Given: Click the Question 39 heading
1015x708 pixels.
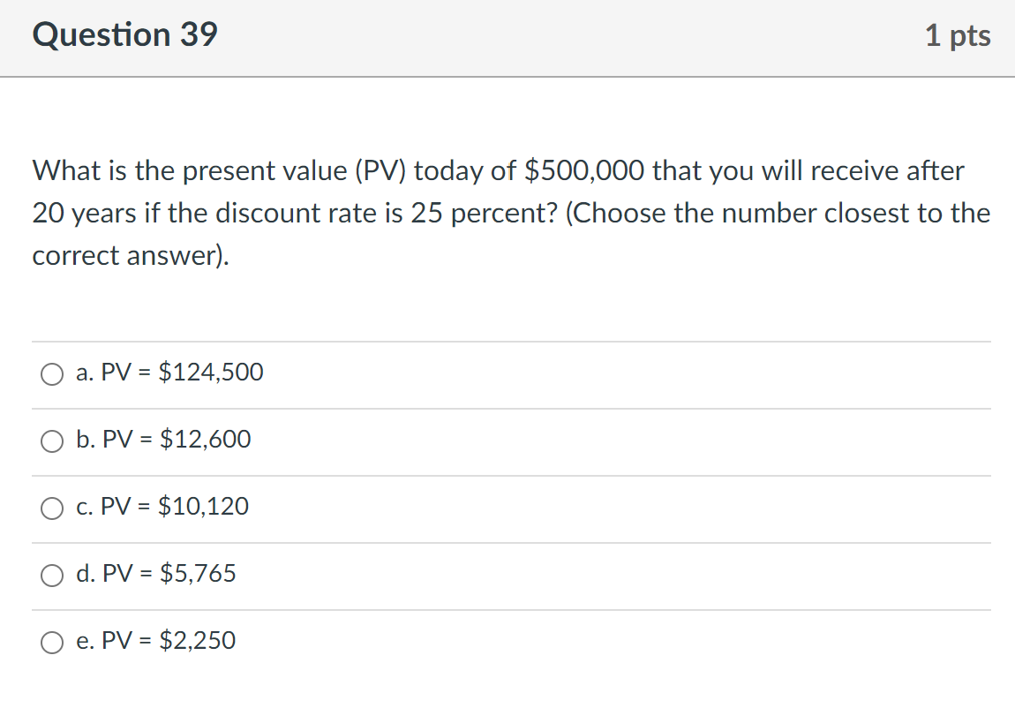Looking at the screenshot, I should (124, 35).
